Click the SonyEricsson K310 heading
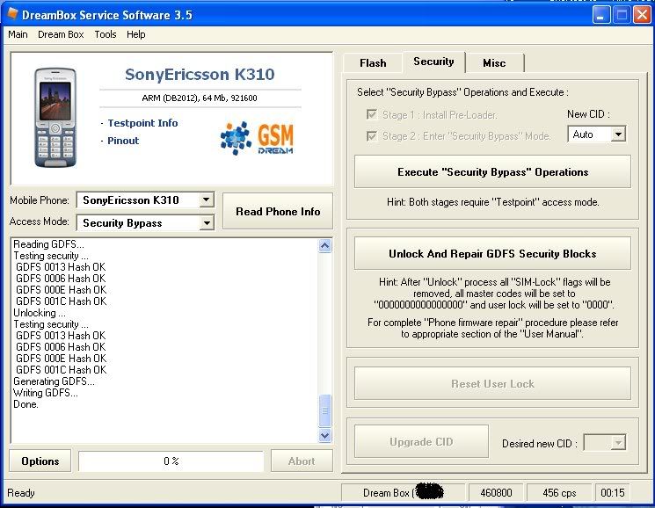655x508 pixels. pyautogui.click(x=200, y=75)
